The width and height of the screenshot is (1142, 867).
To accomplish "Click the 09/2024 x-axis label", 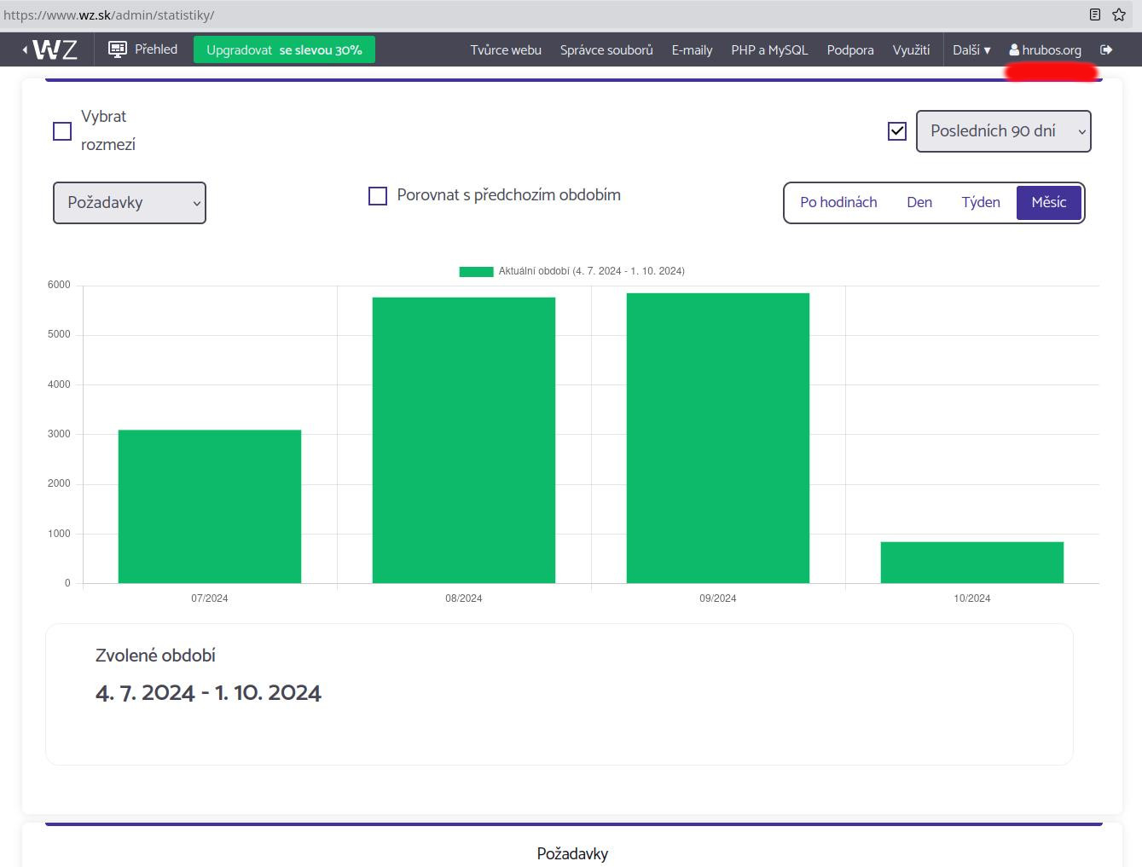I will (718, 598).
